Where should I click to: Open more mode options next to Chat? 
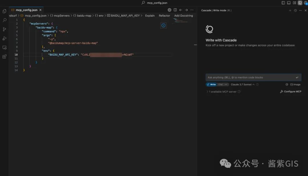point(226,84)
